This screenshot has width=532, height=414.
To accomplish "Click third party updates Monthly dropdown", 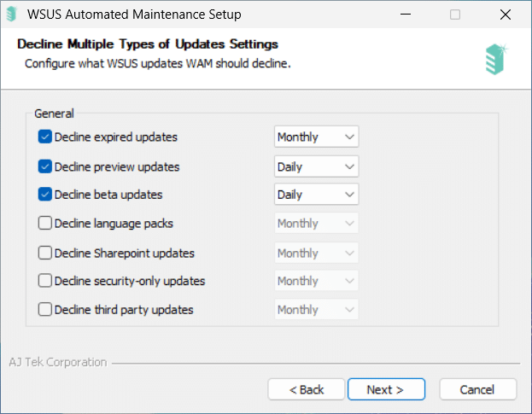I will coord(316,310).
